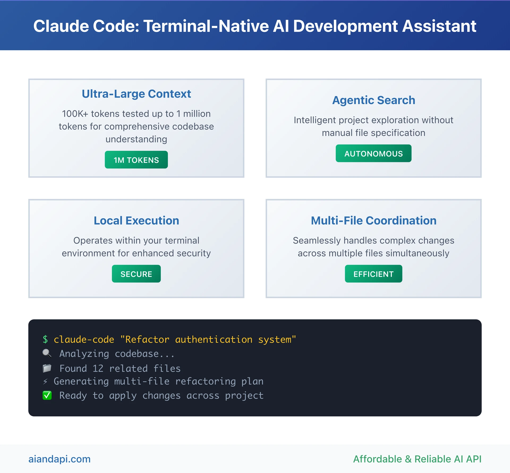This screenshot has height=473, width=510.
Task: Click the green checkmark icon before Ready
Action: tap(47, 395)
